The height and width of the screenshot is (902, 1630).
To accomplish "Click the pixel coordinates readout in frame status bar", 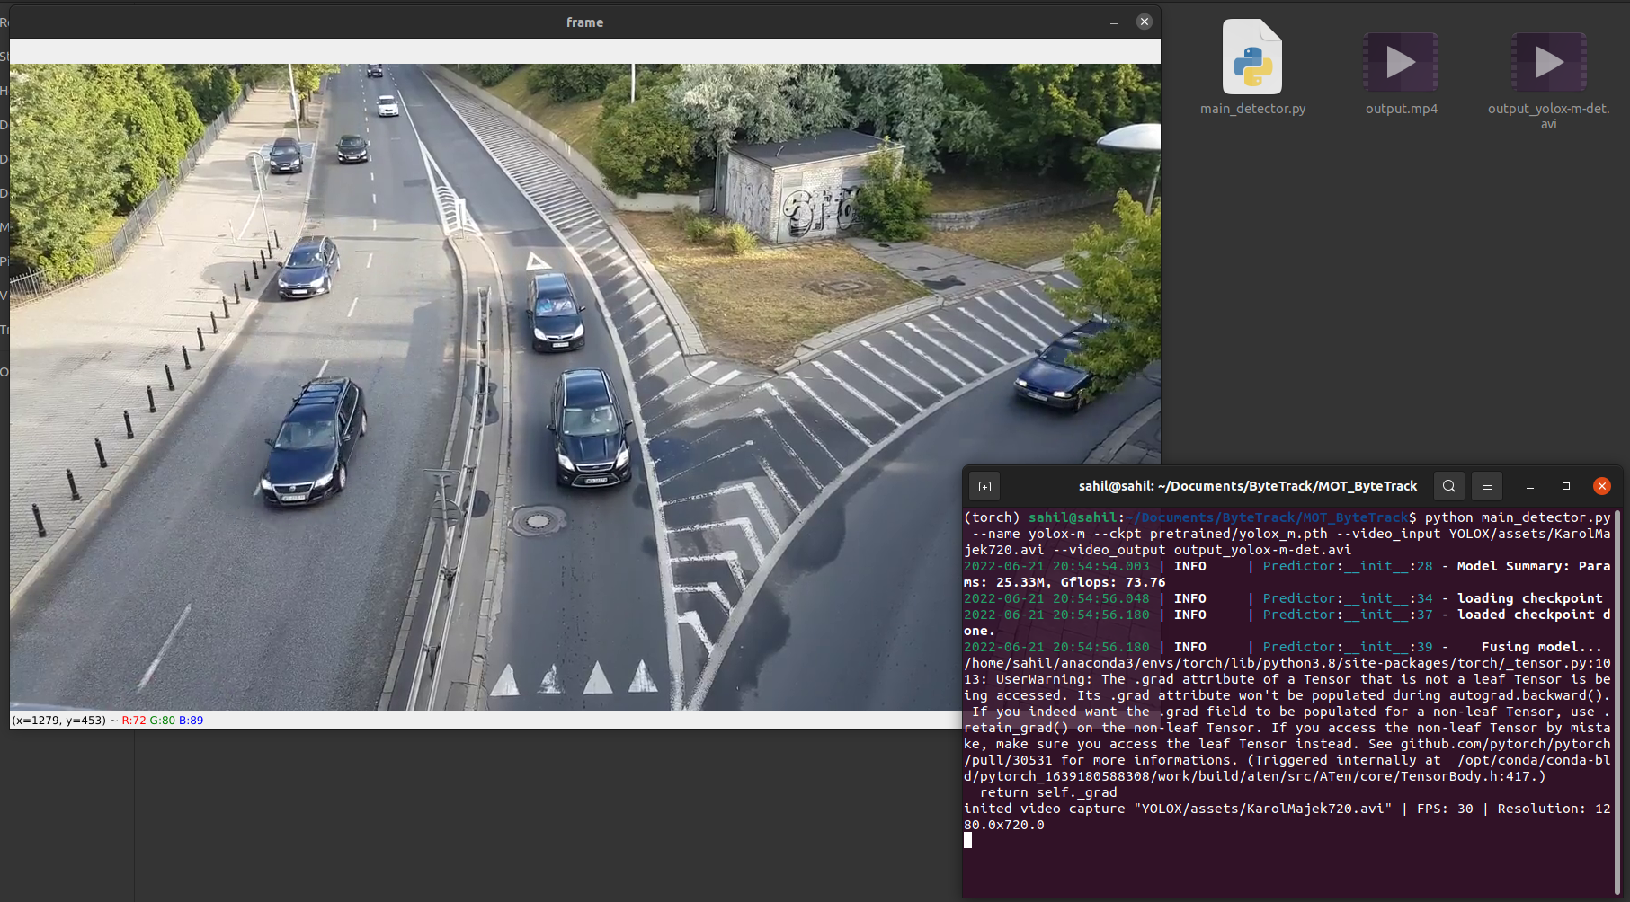I will (59, 721).
